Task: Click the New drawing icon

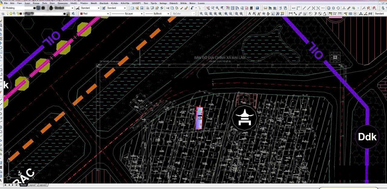Action: pos(132,8)
